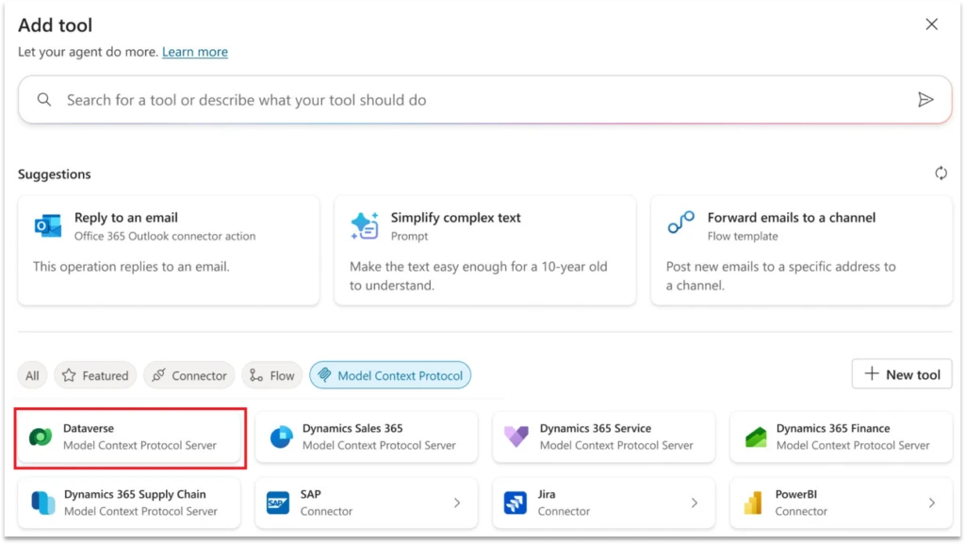Open the Dynamics 365 Finance MCP server
The width and height of the screenshot is (965, 544).
[x=839, y=437]
